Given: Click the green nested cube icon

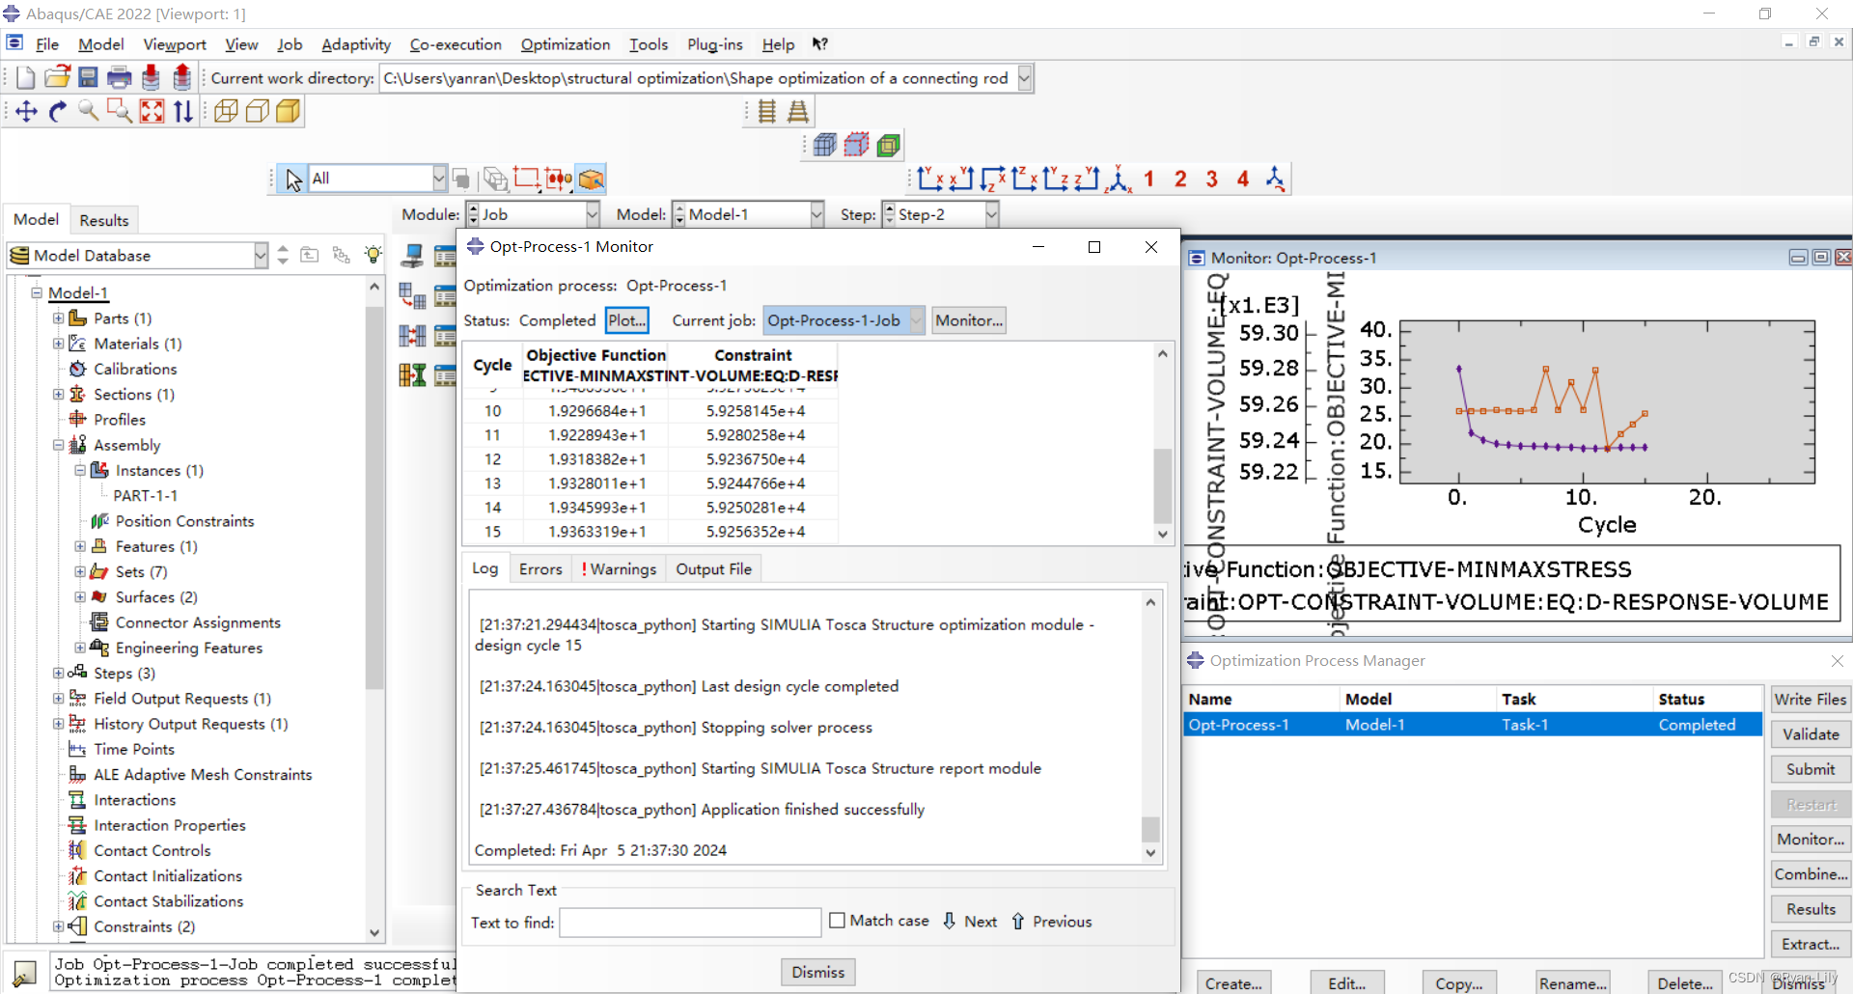Looking at the screenshot, I should (889, 145).
